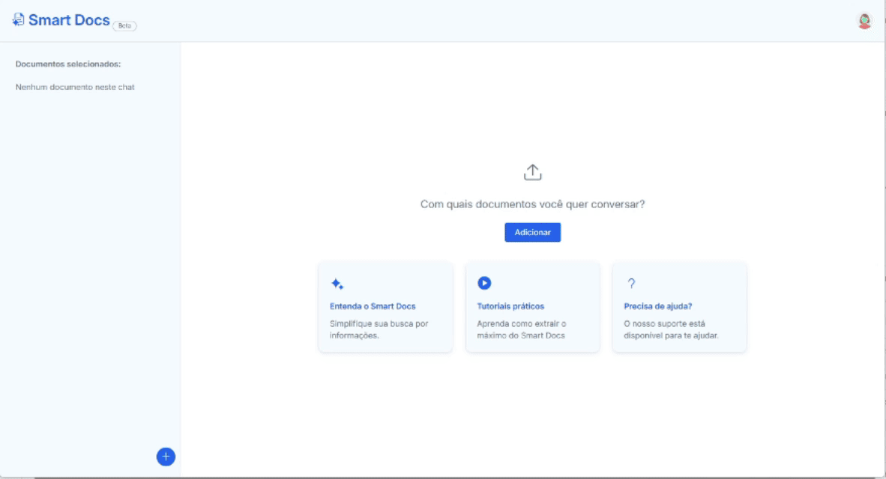Click 'Com quais documentos você quer conversar?' prompt
Viewport: 886px width, 479px height.
[x=532, y=204]
